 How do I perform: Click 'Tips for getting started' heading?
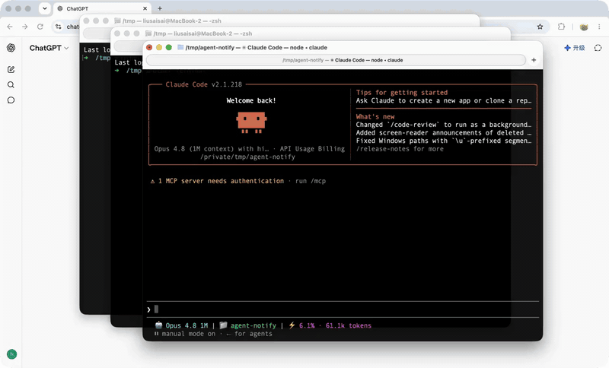click(402, 92)
